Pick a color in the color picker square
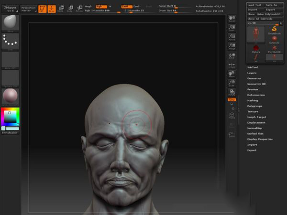Screen dimensions: 287x215 10,117
